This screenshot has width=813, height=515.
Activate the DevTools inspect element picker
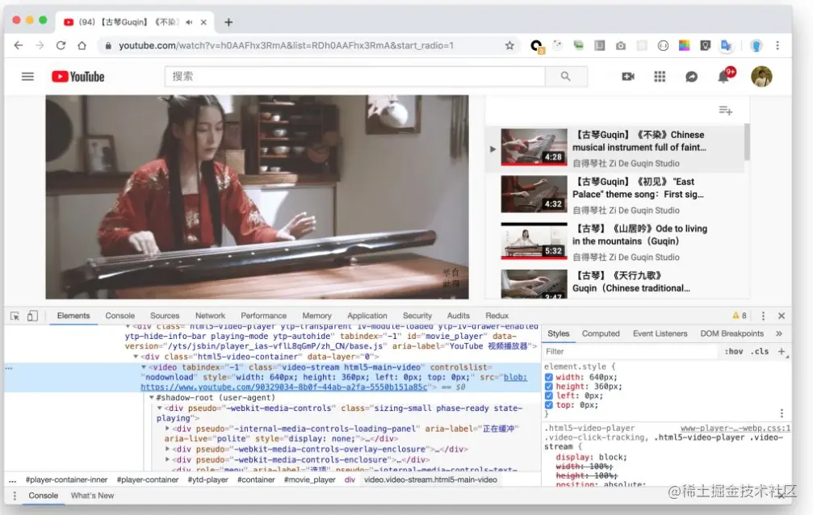click(15, 316)
